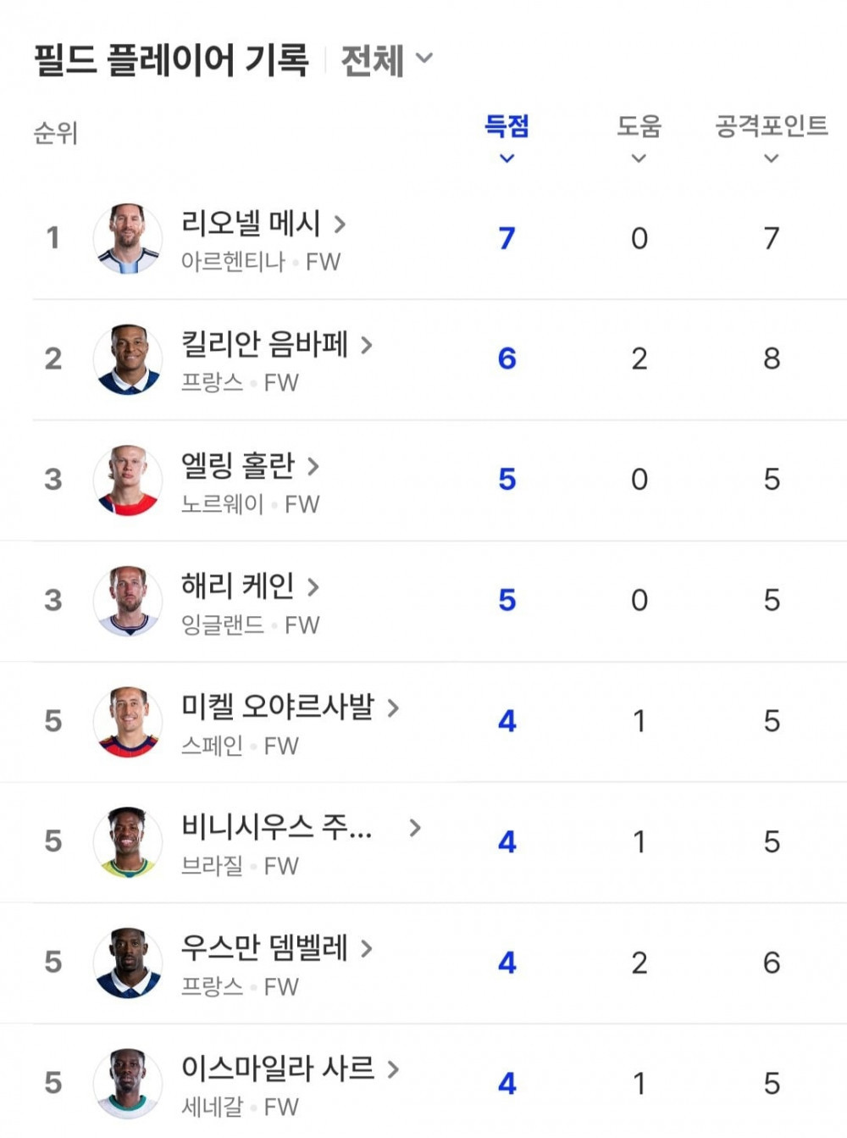Sort by 도움 column arrow
Image resolution: width=847 pixels, height=1138 pixels.
pos(639,158)
